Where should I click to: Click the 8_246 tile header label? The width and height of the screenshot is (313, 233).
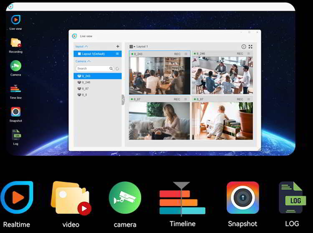click(201, 54)
